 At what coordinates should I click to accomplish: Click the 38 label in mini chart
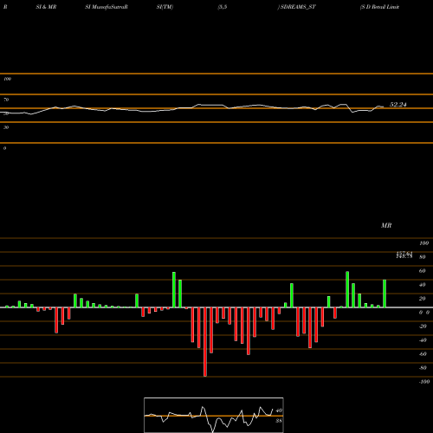279,421
